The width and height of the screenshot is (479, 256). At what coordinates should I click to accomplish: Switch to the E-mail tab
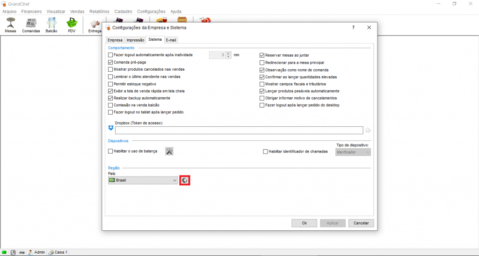pyautogui.click(x=171, y=40)
